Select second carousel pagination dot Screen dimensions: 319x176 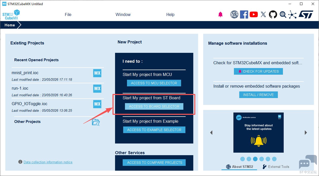[x=249, y=159]
